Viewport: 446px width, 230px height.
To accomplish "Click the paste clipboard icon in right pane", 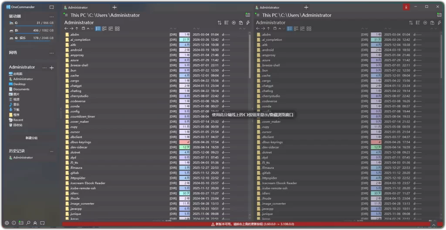I will 432,23.
